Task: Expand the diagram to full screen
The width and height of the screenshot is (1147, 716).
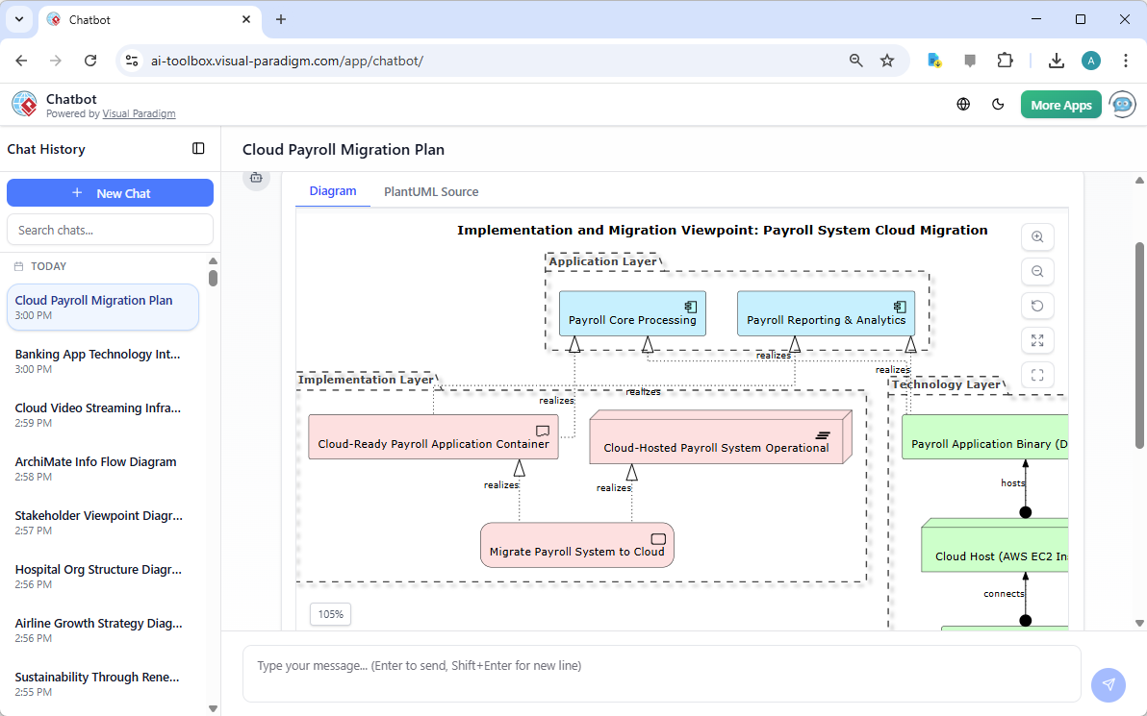Action: [x=1037, y=340]
